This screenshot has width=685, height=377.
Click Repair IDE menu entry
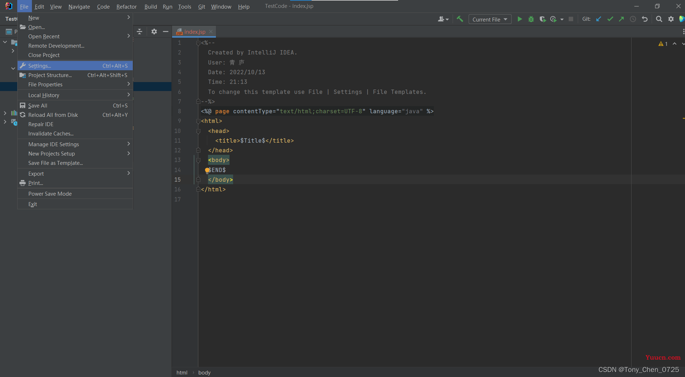(x=75, y=124)
